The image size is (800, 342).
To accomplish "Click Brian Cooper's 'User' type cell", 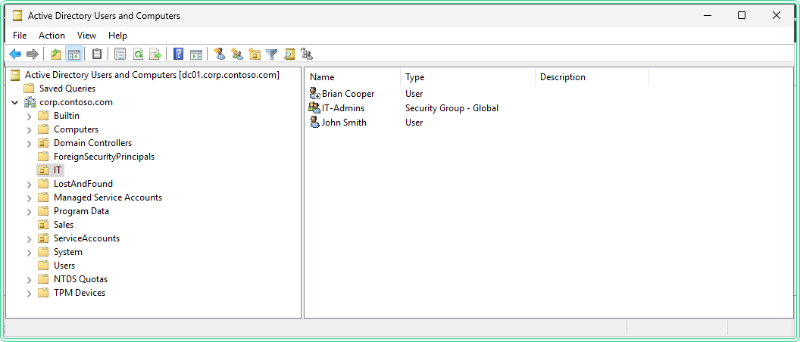I will coord(414,94).
